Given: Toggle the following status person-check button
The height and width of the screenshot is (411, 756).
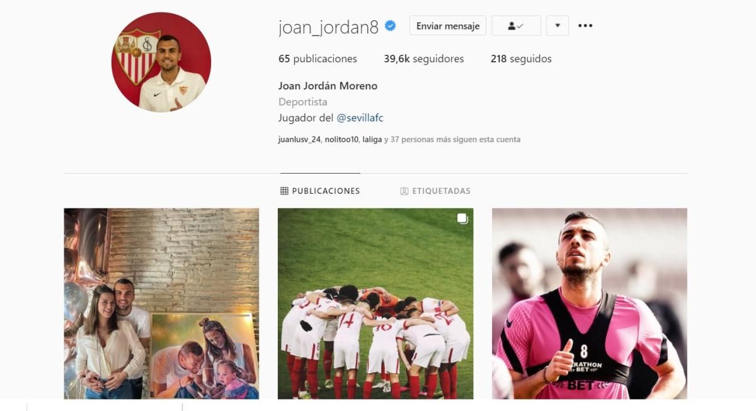Looking at the screenshot, I should (516, 26).
